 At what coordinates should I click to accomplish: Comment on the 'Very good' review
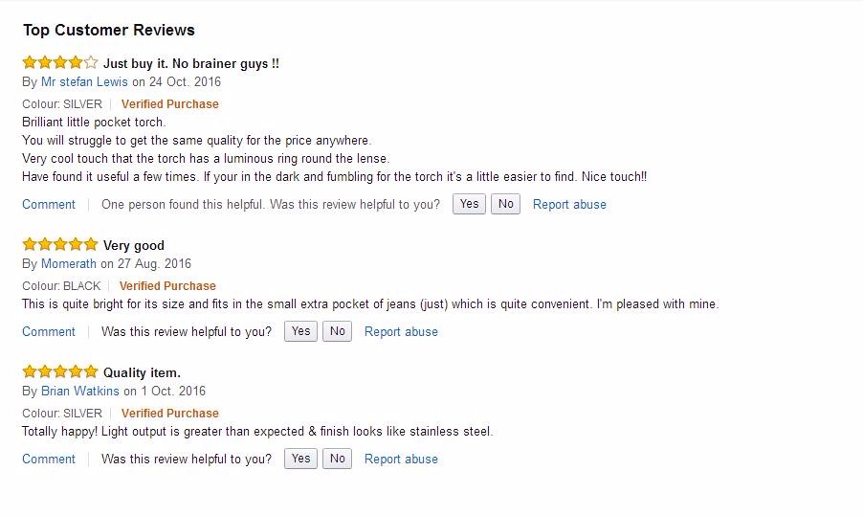click(x=49, y=332)
